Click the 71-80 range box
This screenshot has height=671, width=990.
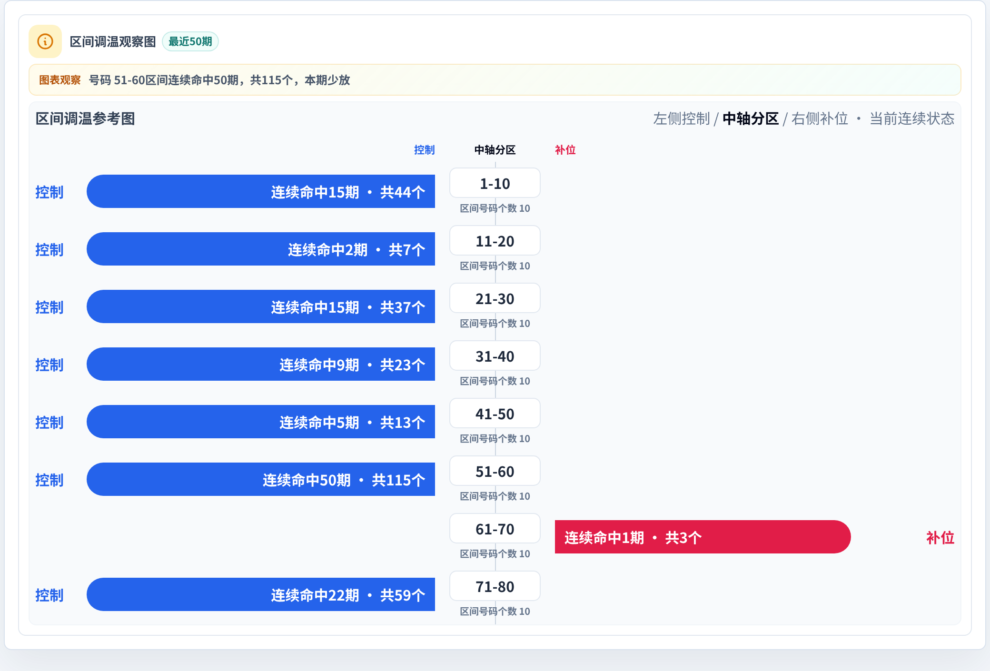(495, 586)
